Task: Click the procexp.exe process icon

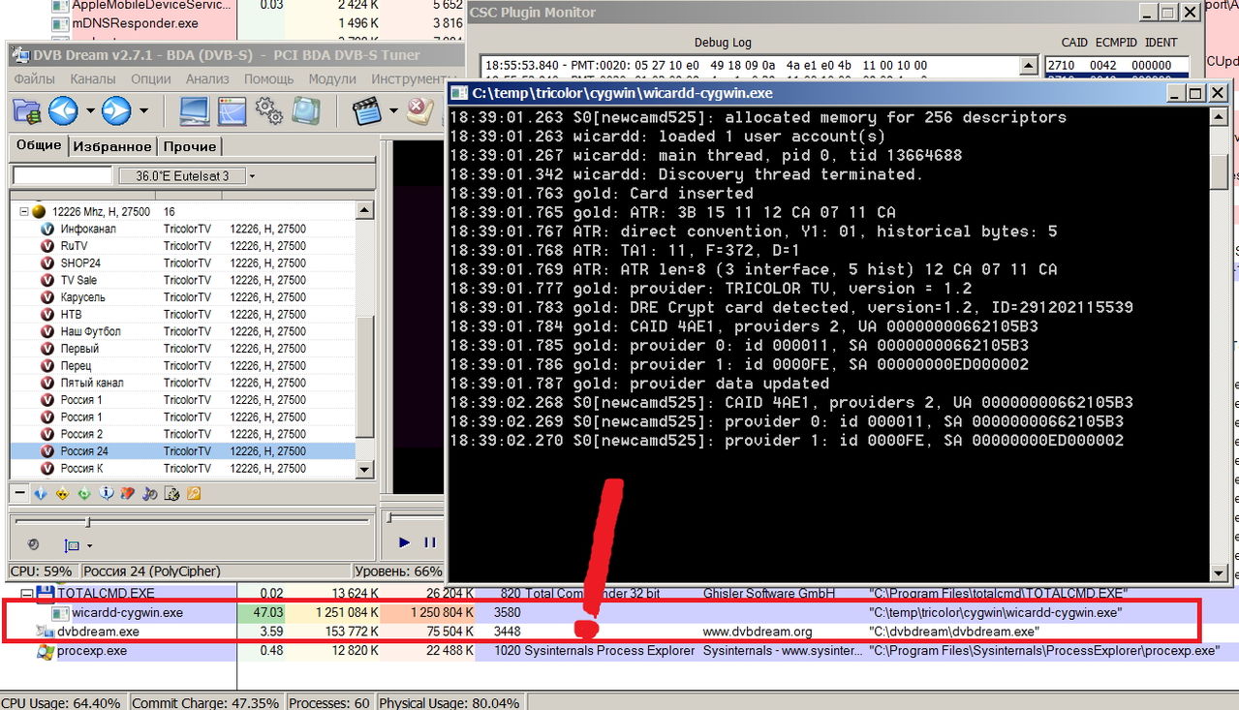Action: click(x=45, y=651)
